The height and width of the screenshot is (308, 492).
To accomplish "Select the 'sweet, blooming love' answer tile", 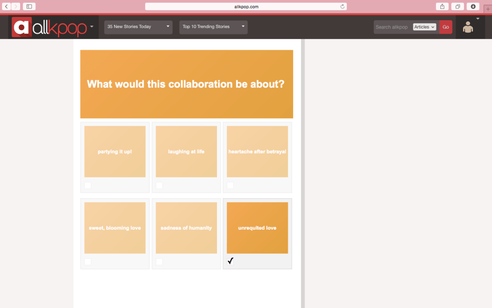I will click(115, 228).
